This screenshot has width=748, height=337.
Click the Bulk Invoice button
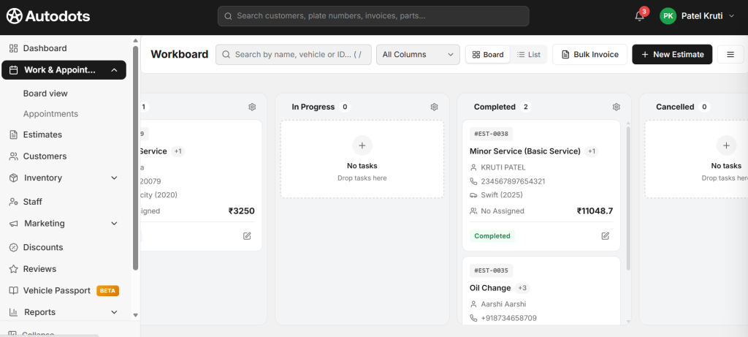[x=589, y=55]
